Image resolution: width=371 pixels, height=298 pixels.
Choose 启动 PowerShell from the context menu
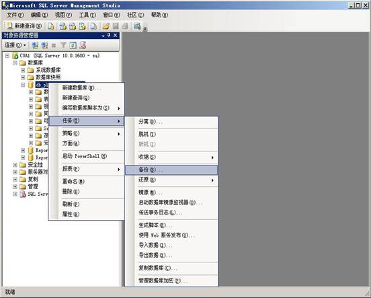tap(86, 156)
